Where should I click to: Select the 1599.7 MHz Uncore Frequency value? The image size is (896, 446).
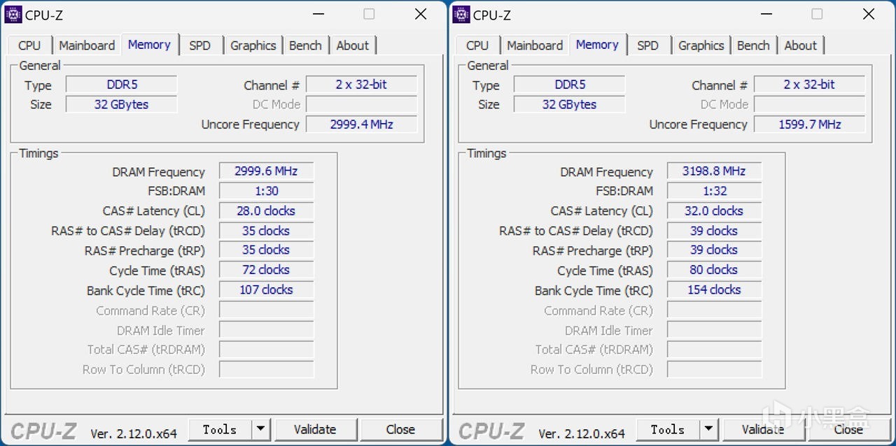point(809,124)
